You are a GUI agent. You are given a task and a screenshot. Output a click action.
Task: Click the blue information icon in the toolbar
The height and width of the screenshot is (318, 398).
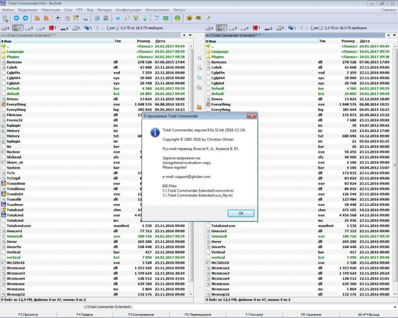(x=118, y=18)
